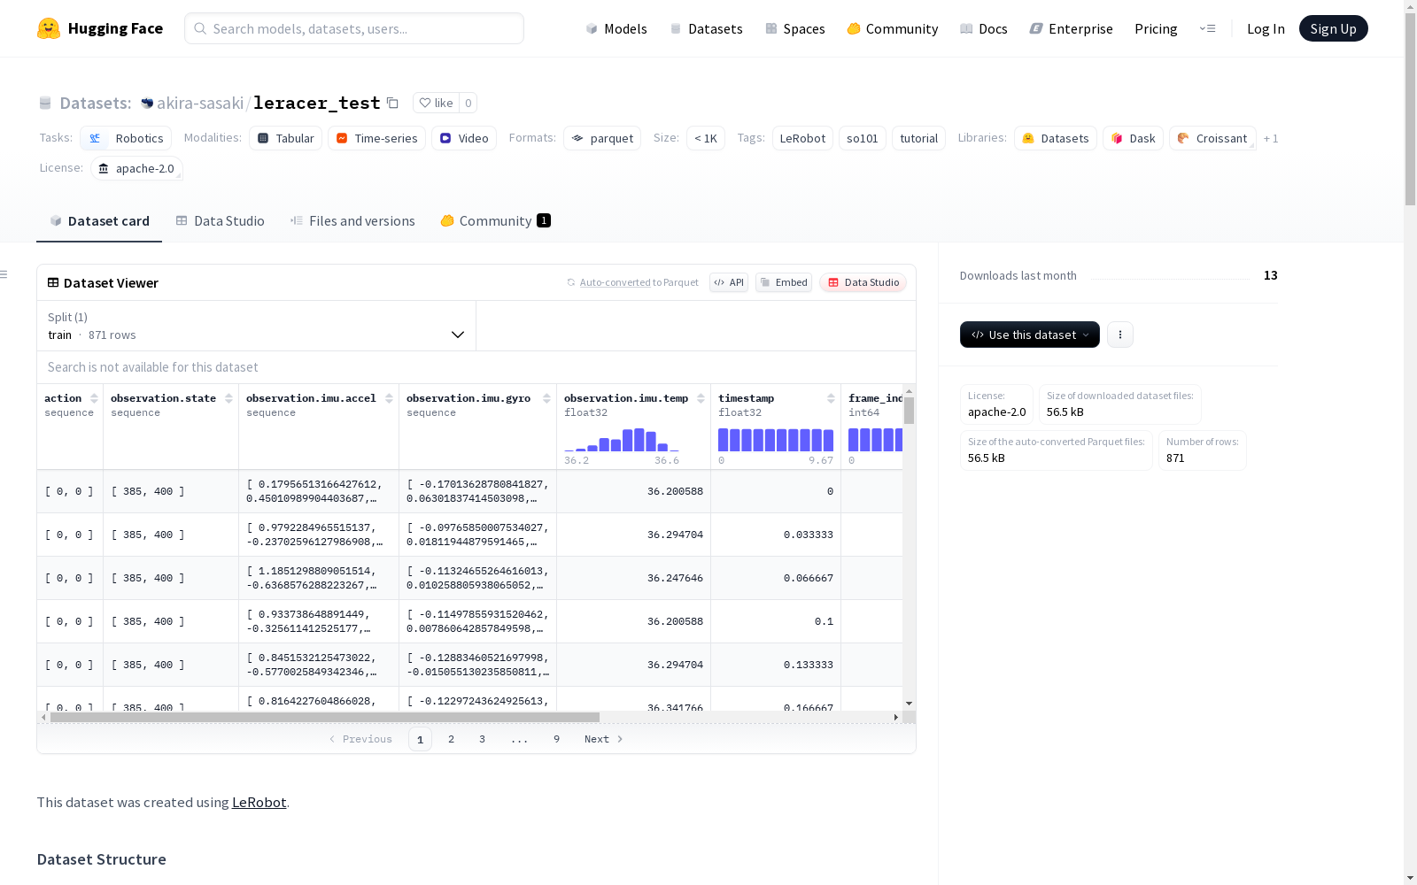Sort by timestamp column arrows
Viewport: 1417px width, 885px height.
tap(831, 398)
